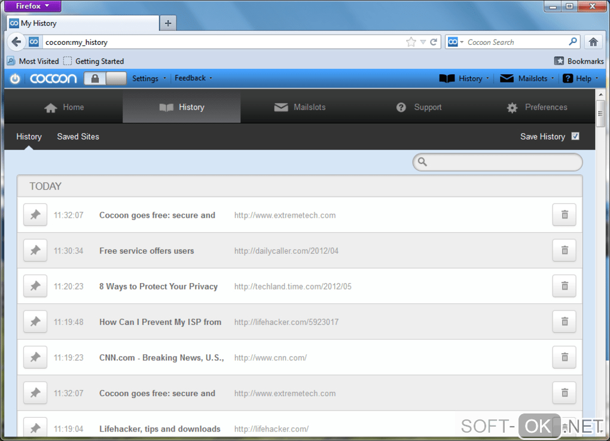Click the 11:20:23 timestamp
This screenshot has height=441, width=610.
pos(68,287)
